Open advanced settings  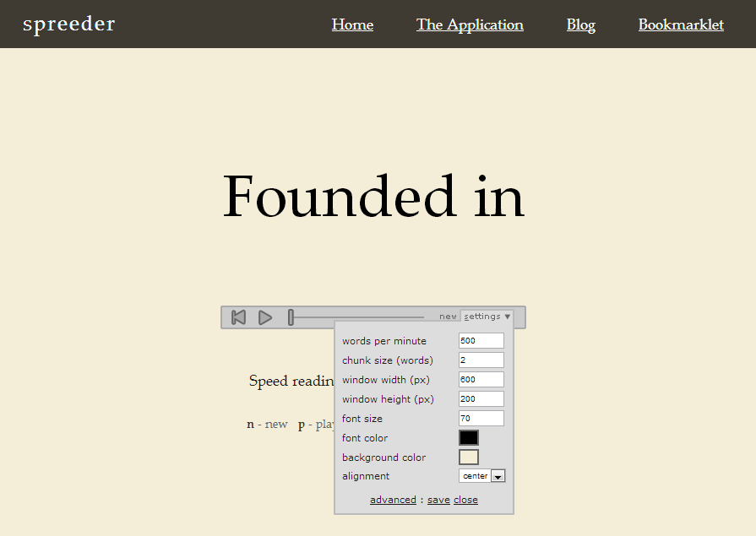[x=393, y=499]
